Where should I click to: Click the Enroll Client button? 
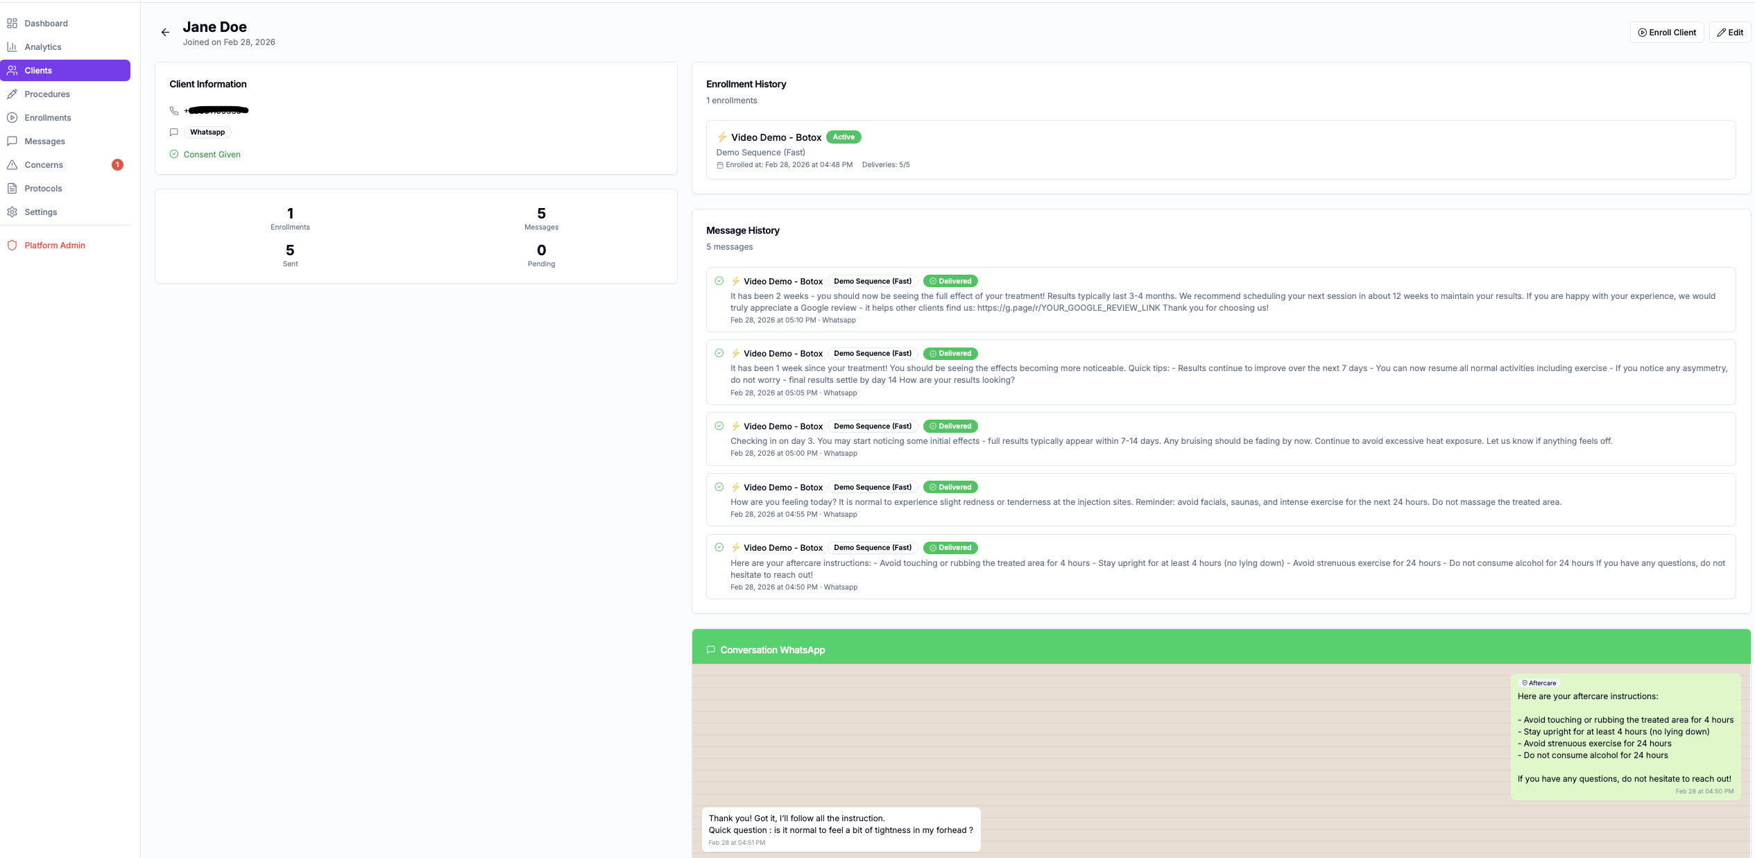tap(1667, 32)
